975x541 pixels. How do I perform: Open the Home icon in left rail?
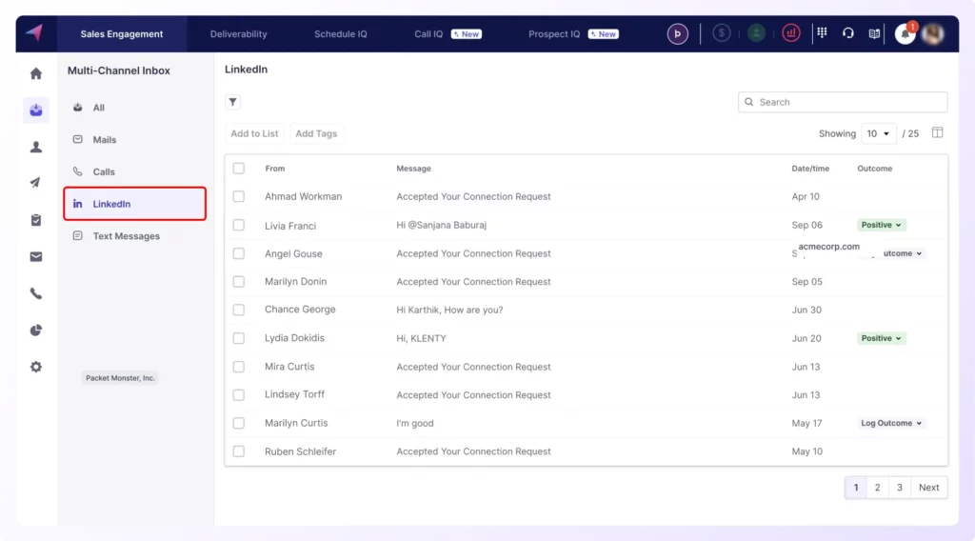tap(36, 73)
